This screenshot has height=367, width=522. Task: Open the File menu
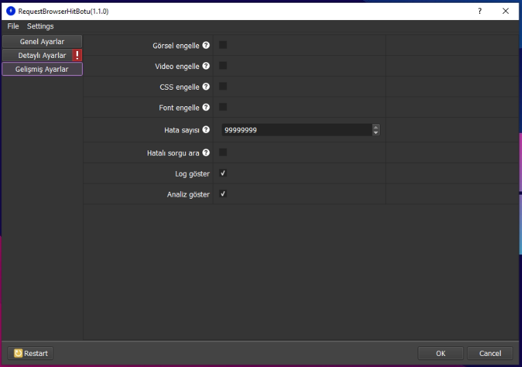(x=13, y=26)
